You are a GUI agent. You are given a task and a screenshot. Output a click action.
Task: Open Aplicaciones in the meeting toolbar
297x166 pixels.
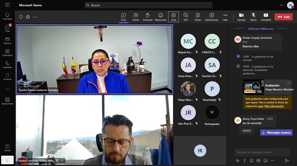tap(212, 17)
